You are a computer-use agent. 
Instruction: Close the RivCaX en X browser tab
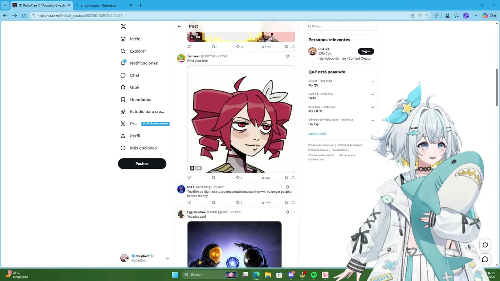tap(69, 5)
